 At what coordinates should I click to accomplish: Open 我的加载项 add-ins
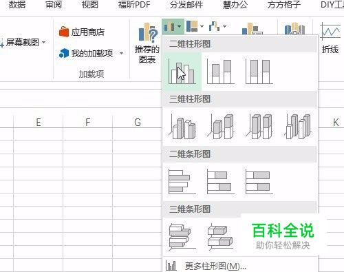[86, 54]
